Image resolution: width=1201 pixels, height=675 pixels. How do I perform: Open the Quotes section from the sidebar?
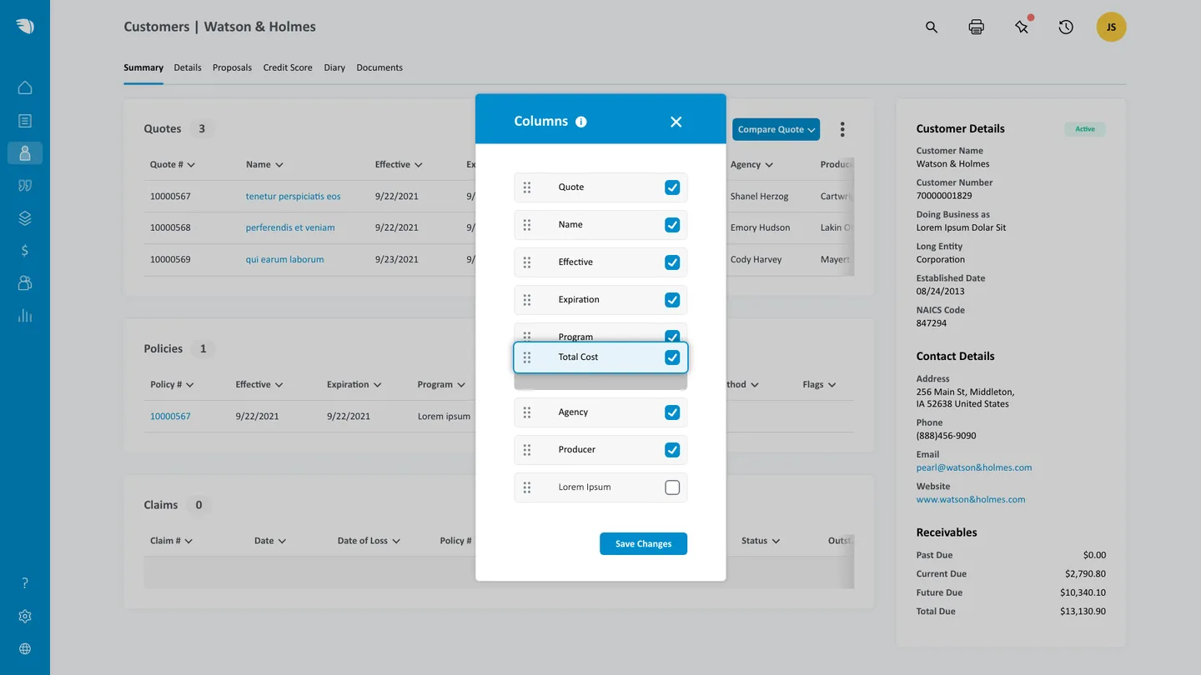click(x=24, y=185)
